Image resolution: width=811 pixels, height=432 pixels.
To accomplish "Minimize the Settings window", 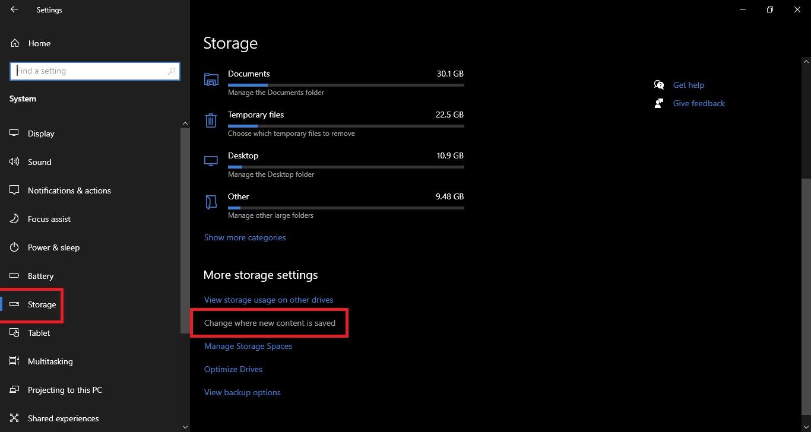I will pos(743,9).
